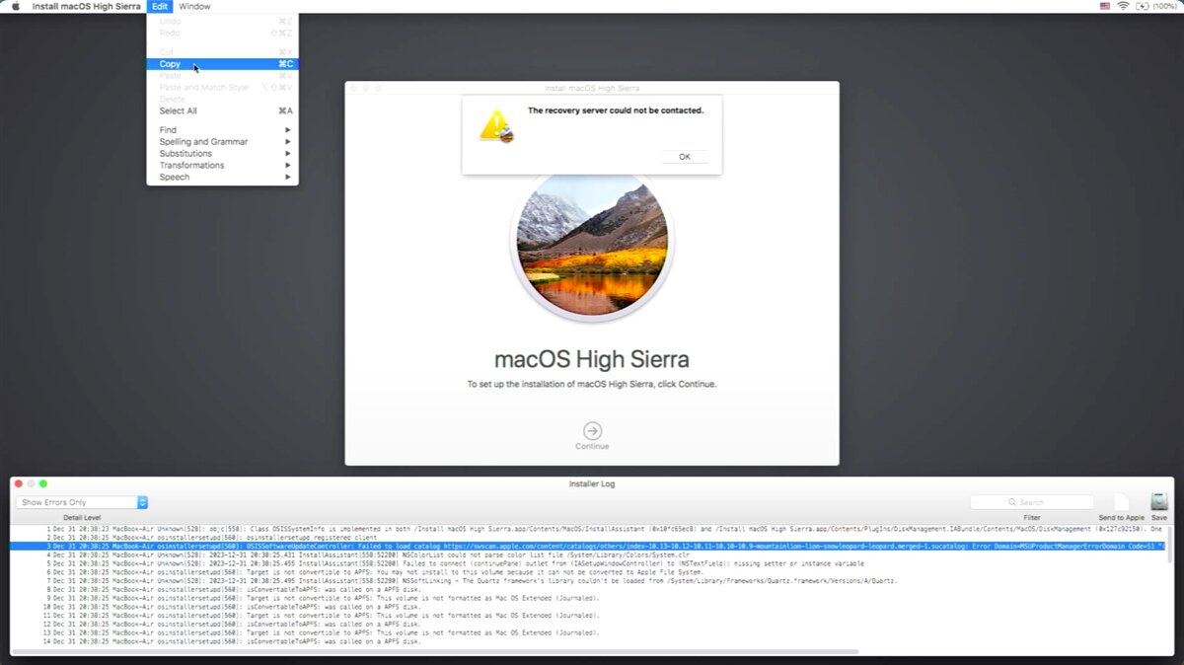Screen dimensions: 1184x665
Task: Expand the Transformations submenu
Action: click(222, 166)
